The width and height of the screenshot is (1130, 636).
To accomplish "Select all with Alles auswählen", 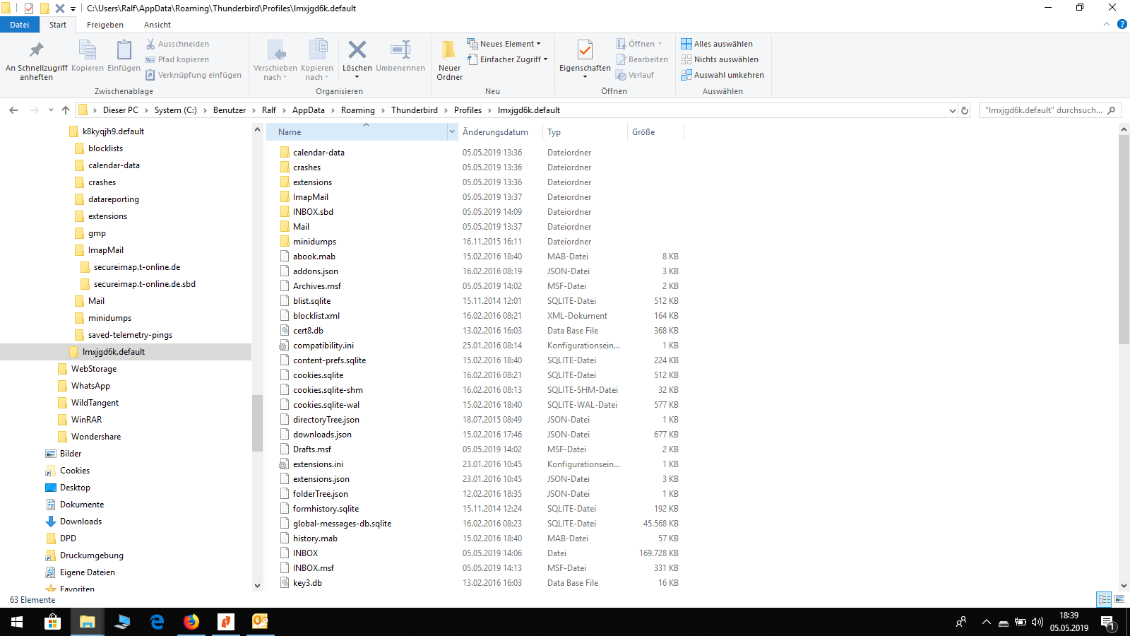I will point(717,44).
